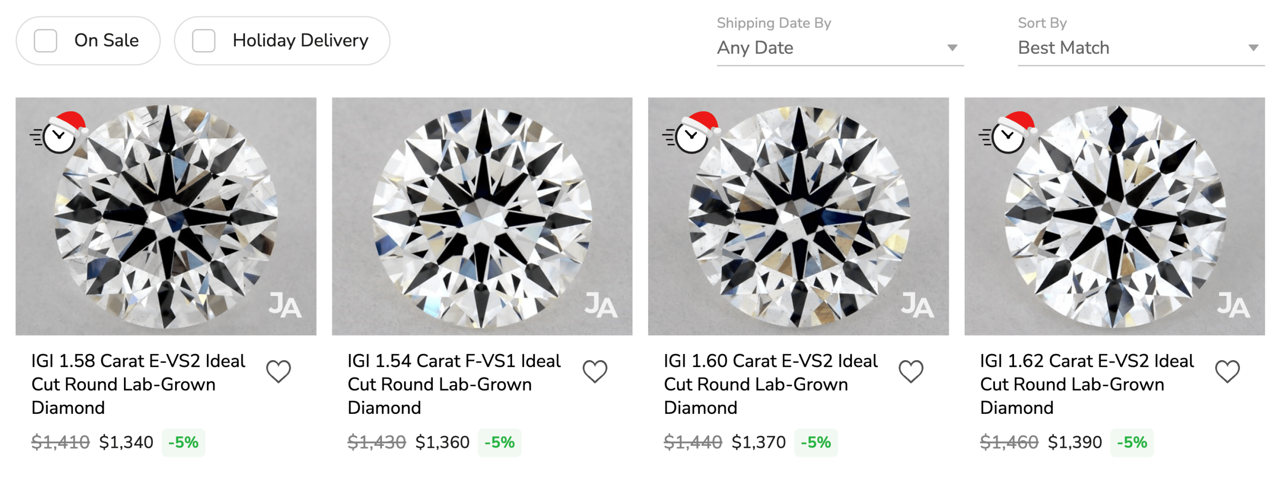
Task: Open Shipping Date By dropdown
Action: click(839, 48)
